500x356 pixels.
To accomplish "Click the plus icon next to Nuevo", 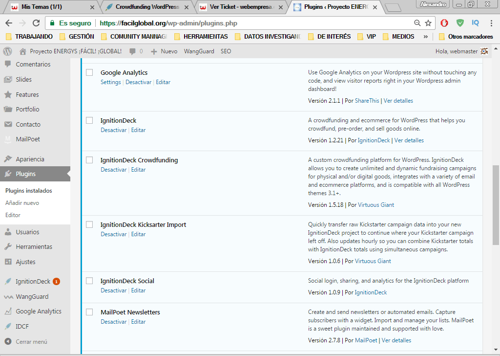I will tap(154, 51).
